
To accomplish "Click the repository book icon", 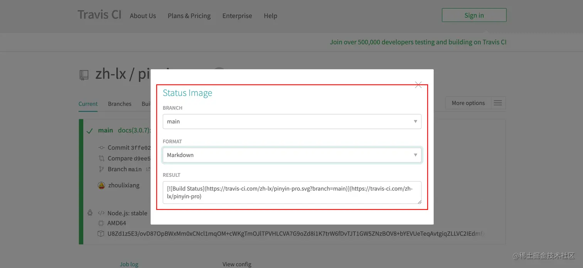I will click(x=84, y=75).
